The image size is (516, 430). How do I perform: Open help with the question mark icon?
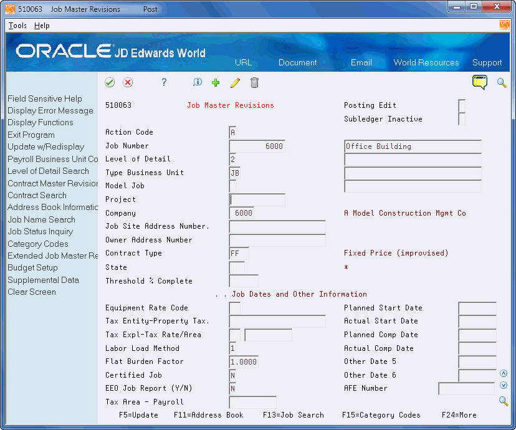pyautogui.click(x=163, y=82)
